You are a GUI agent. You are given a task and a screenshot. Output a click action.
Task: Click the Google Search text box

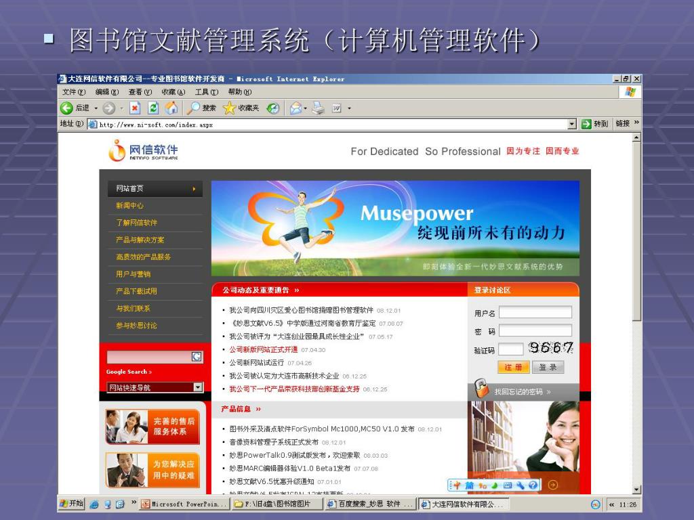pyautogui.click(x=149, y=357)
